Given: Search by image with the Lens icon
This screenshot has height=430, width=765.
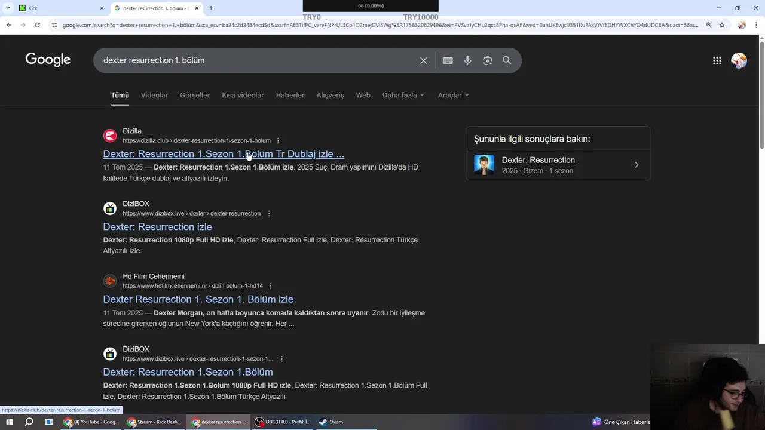Looking at the screenshot, I should (x=488, y=60).
